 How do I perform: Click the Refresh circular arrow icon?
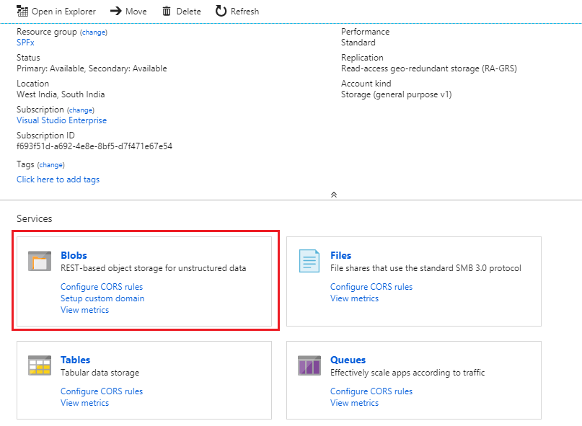[x=221, y=11]
